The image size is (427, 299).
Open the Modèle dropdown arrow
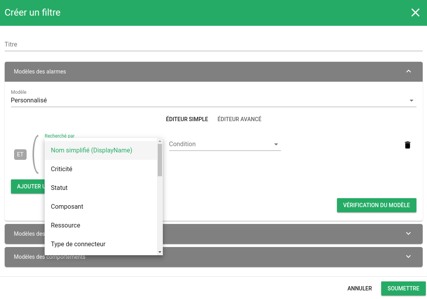click(411, 101)
